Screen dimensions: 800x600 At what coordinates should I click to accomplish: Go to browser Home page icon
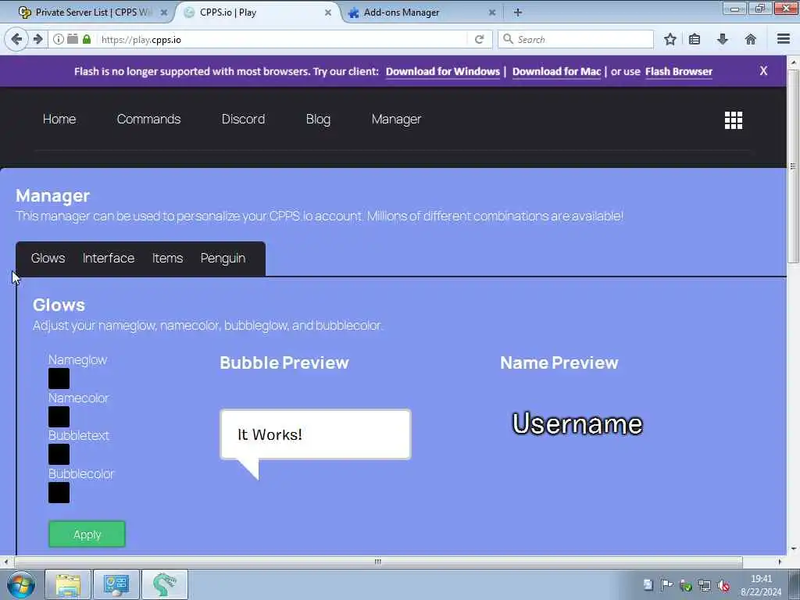point(751,39)
